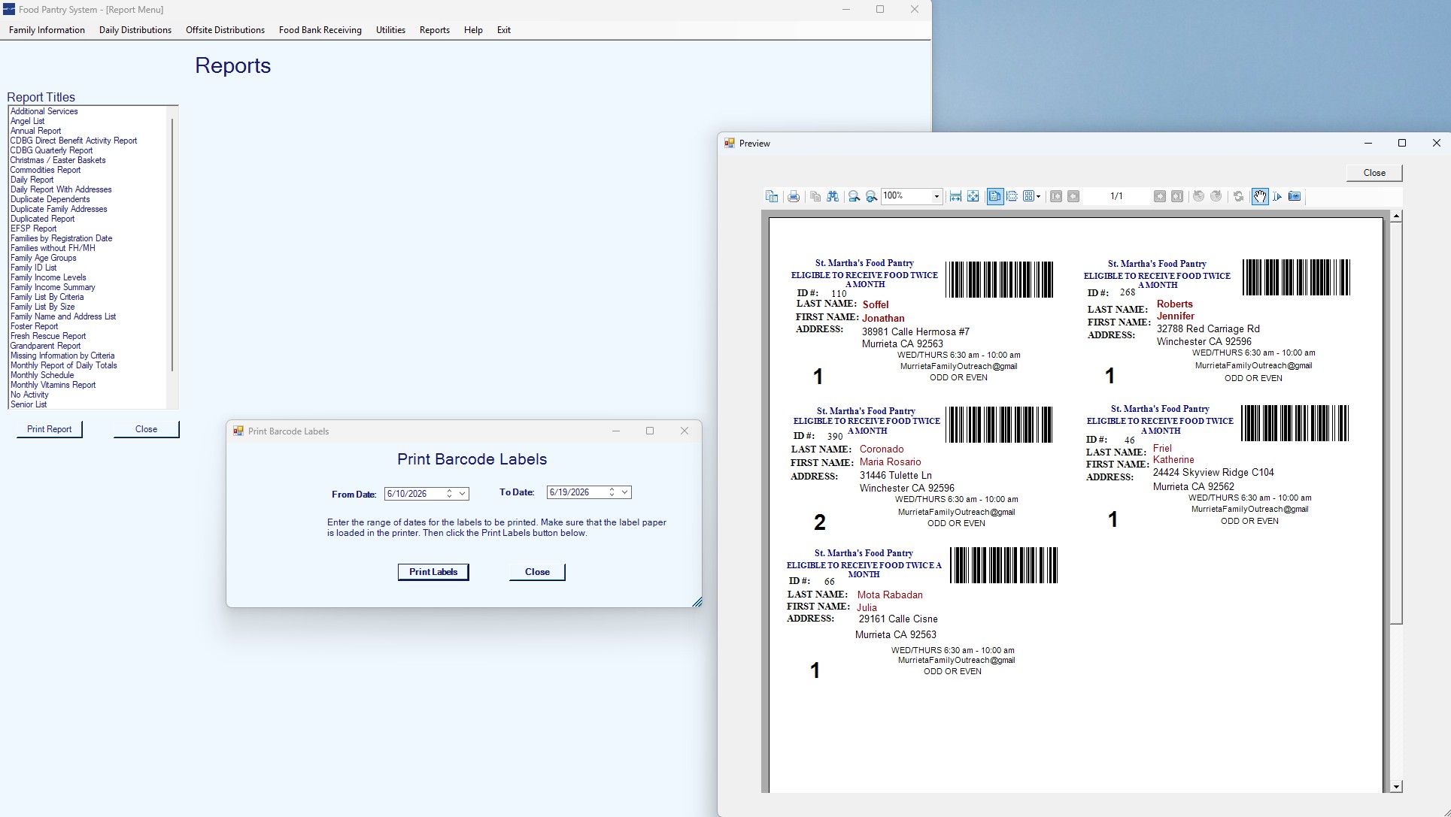Click the Print icon in Preview toolbar
The height and width of the screenshot is (817, 1451).
pyautogui.click(x=794, y=196)
